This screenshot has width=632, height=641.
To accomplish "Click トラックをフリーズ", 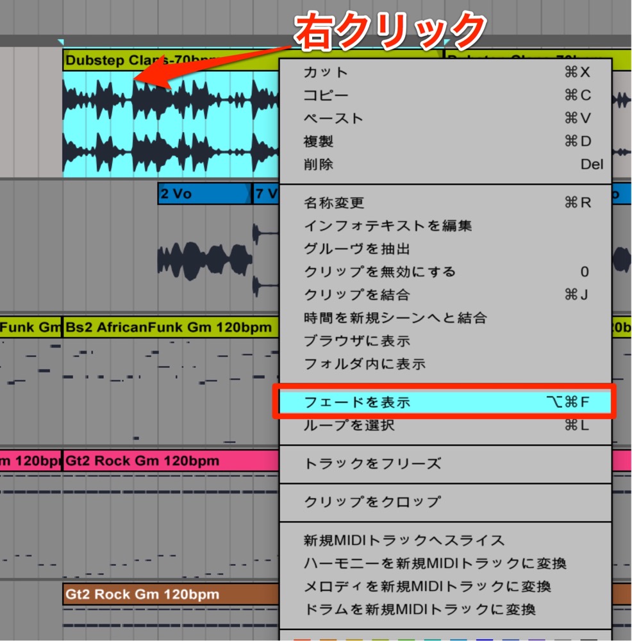I will pyautogui.click(x=445, y=463).
